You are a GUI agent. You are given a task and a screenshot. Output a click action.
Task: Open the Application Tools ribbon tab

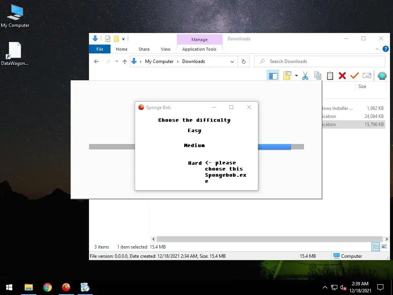199,49
